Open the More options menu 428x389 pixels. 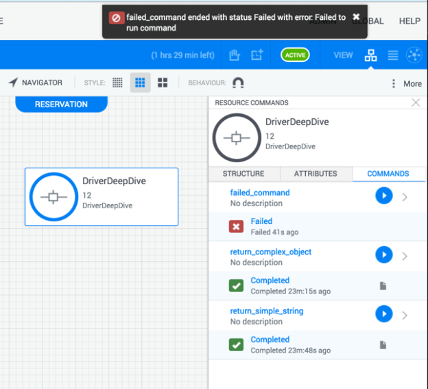pyautogui.click(x=406, y=83)
